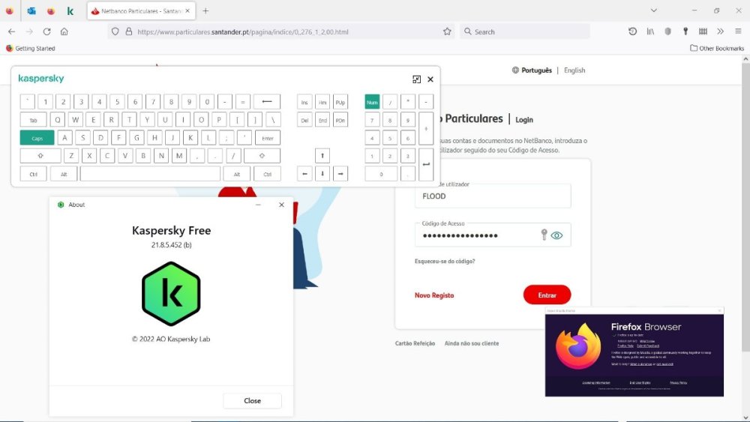This screenshot has height=422, width=750.
Task: Click the Firefox search box
Action: 525,31
